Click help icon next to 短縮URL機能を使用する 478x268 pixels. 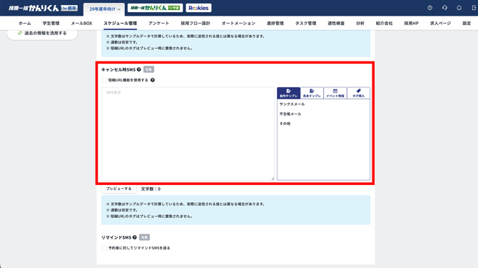click(153, 80)
